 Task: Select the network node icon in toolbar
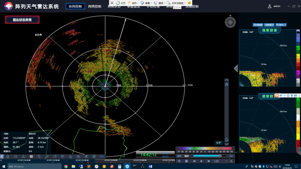[x=23, y=156]
